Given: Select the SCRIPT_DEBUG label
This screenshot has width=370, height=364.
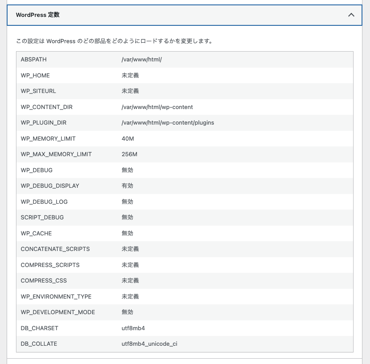Looking at the screenshot, I should click(x=42, y=218).
